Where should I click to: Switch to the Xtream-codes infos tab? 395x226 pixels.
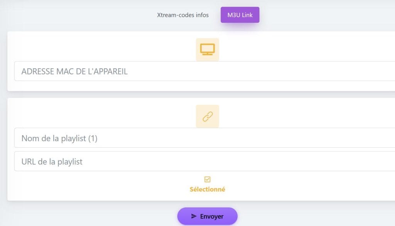coord(182,15)
